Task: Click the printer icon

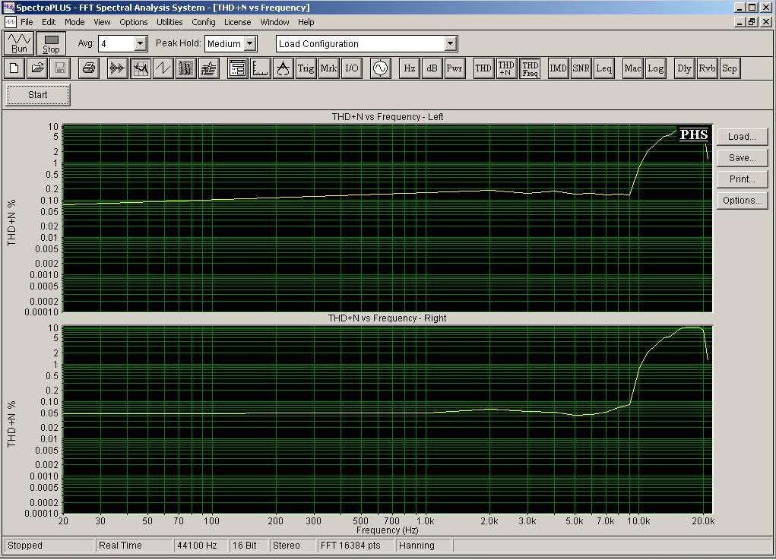Action: [88, 68]
